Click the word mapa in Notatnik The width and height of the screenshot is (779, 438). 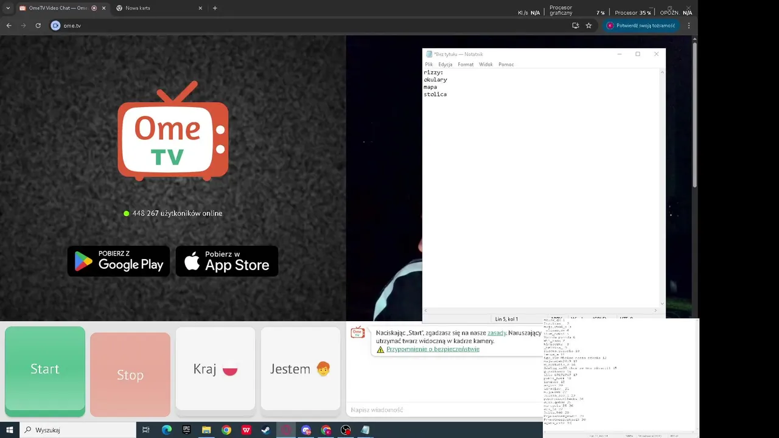(430, 87)
